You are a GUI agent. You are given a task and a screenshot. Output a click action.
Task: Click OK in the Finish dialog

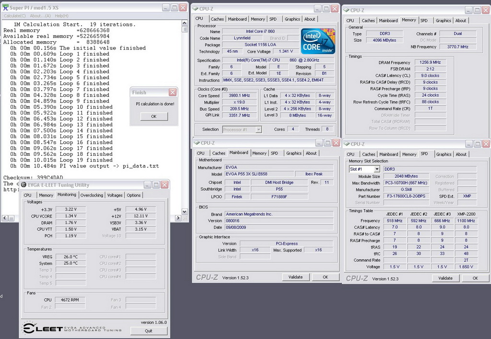(154, 117)
